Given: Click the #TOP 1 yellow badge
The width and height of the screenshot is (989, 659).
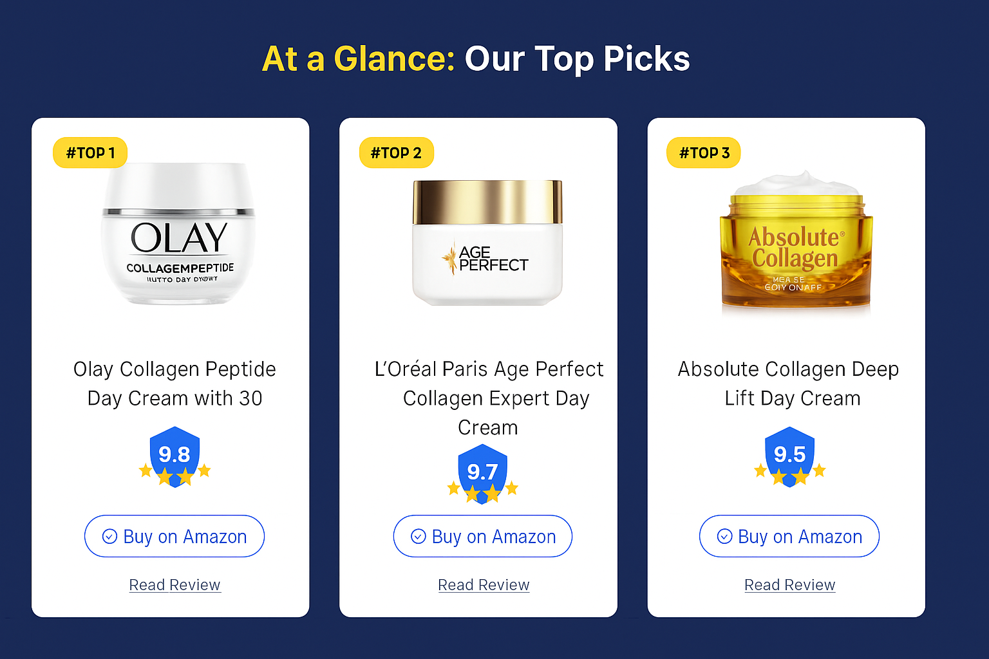Looking at the screenshot, I should [x=90, y=153].
